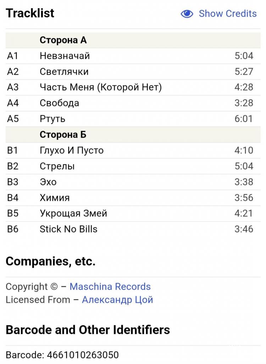Select track B2 Стрелы
Image resolution: width=266 pixels, height=364 pixels.
pos(133,166)
